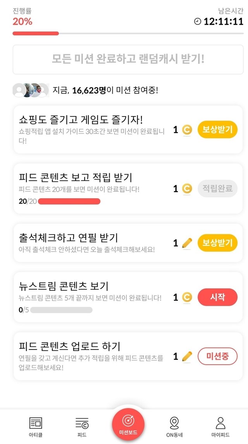Tap the coin icon on 뉴스트림 mission
This screenshot has height=444, width=248.
click(187, 297)
